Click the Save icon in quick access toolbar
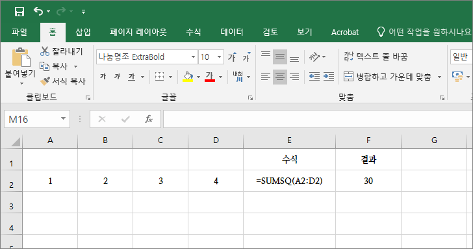 (x=19, y=12)
